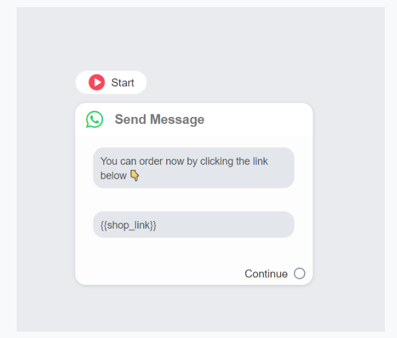Click the pointing-down hand emoji
This screenshot has height=338, width=397.
click(134, 176)
